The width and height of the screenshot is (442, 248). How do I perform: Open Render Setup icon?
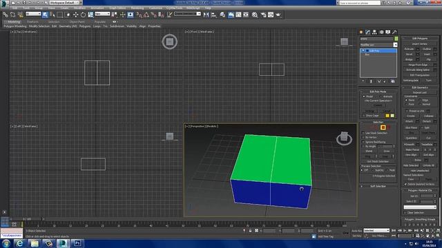263,14
